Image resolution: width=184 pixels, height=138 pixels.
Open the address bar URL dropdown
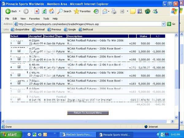point(163,24)
